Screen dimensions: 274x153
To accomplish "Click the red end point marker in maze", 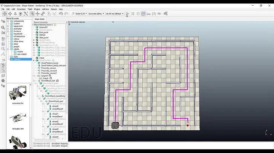I will (x=188, y=125).
